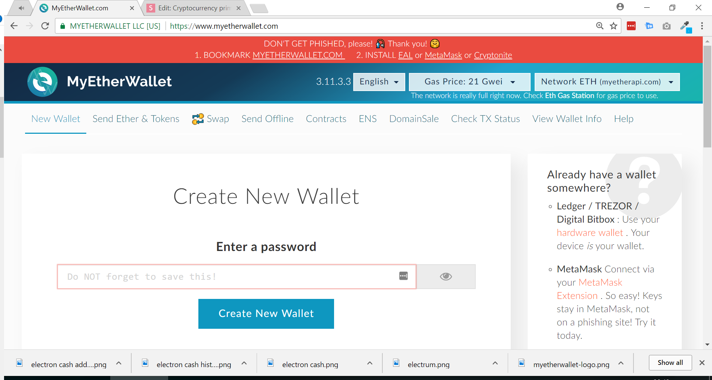
Task: Click the Create New Wallet button
Action: point(266,314)
